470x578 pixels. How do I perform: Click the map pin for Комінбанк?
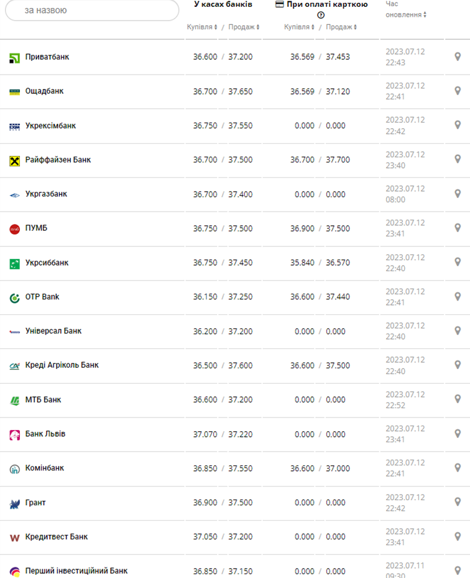458,468
